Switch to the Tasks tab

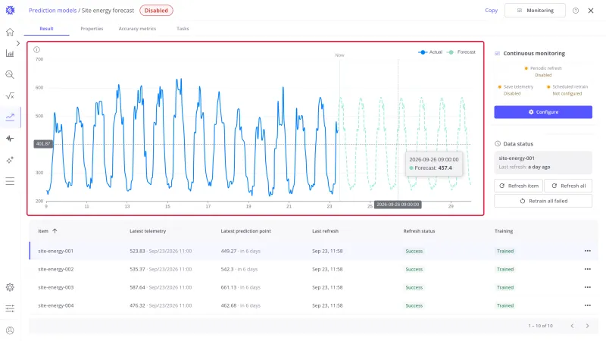[x=183, y=29]
